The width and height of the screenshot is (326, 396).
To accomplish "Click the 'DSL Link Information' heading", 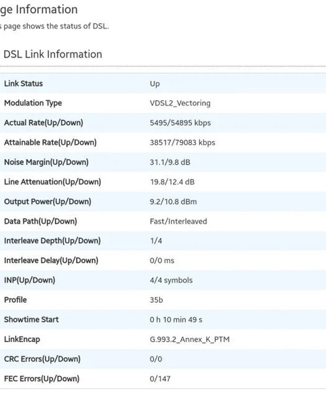I will [x=53, y=54].
